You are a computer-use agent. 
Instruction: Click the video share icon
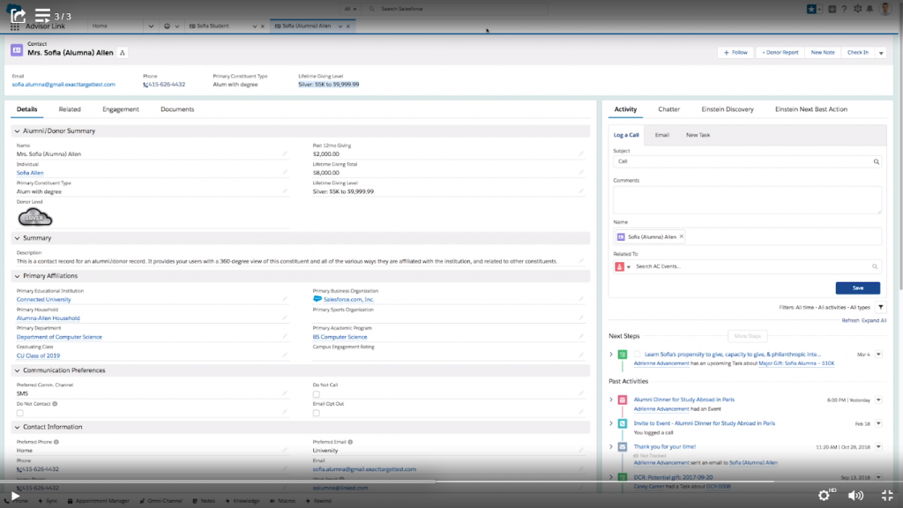[x=18, y=16]
